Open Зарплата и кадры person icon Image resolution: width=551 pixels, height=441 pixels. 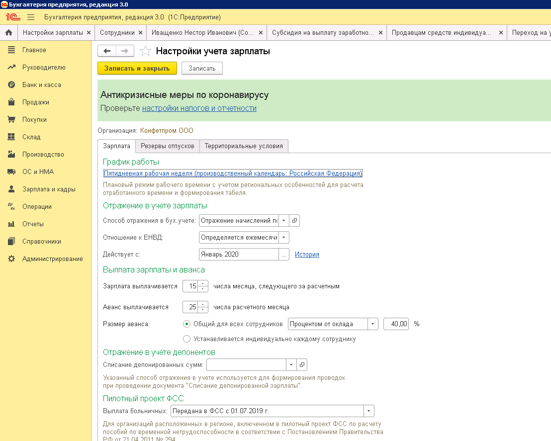pos(11,189)
